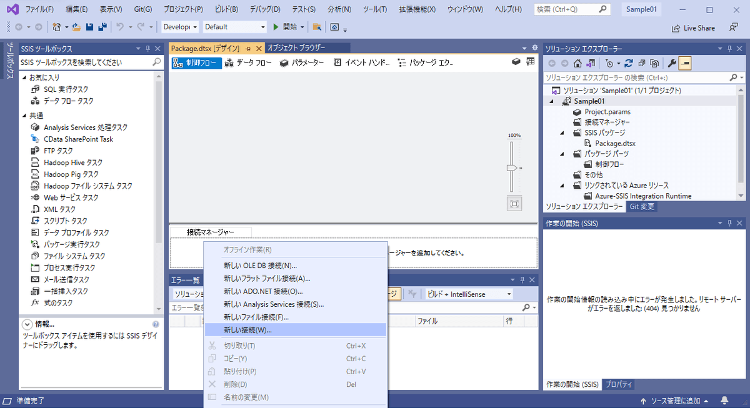This screenshot has height=408, width=750.
Task: Click the open file folder toolbar icon
Action: click(76, 27)
